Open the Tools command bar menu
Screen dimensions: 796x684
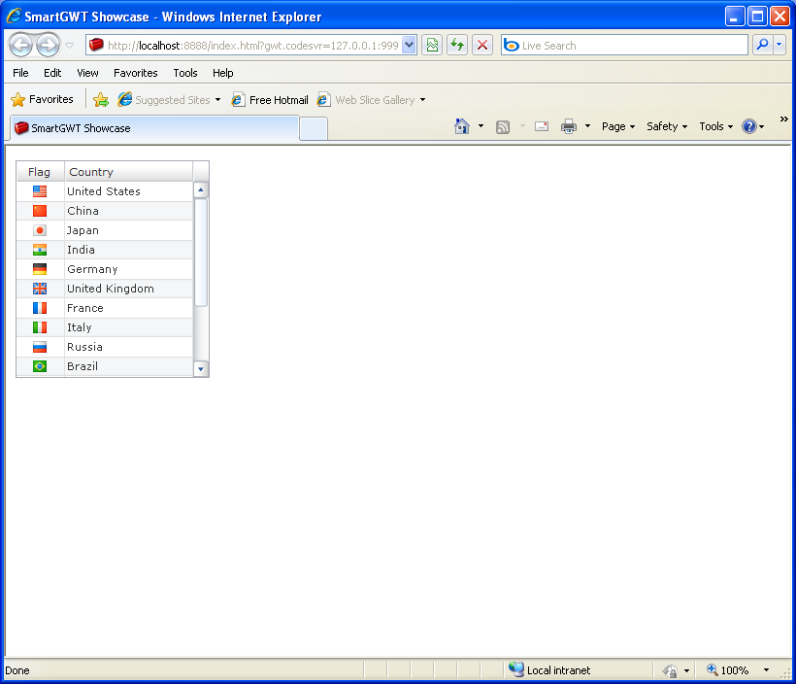(x=716, y=126)
